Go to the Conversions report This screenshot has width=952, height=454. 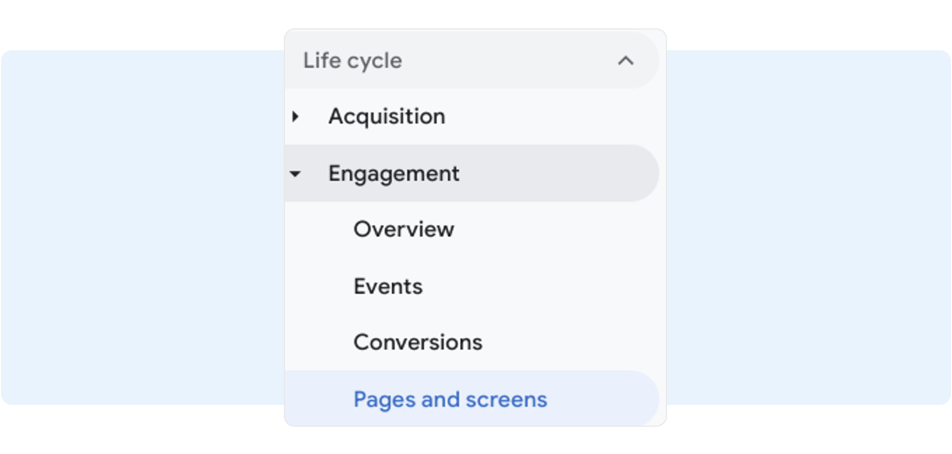(x=418, y=342)
